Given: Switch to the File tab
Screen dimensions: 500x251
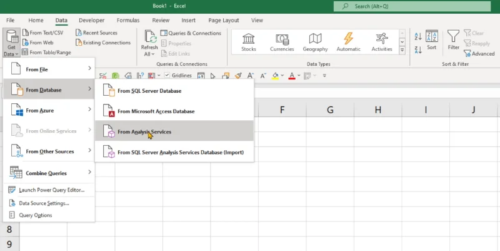Looking at the screenshot, I should coord(10,20).
